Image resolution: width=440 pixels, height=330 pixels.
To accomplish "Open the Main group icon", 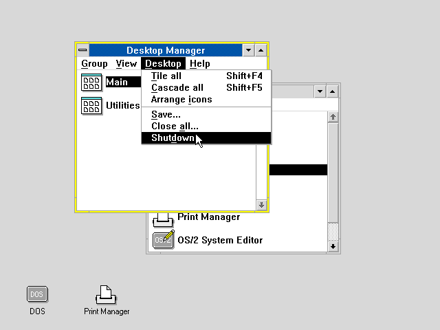I will [x=91, y=82].
